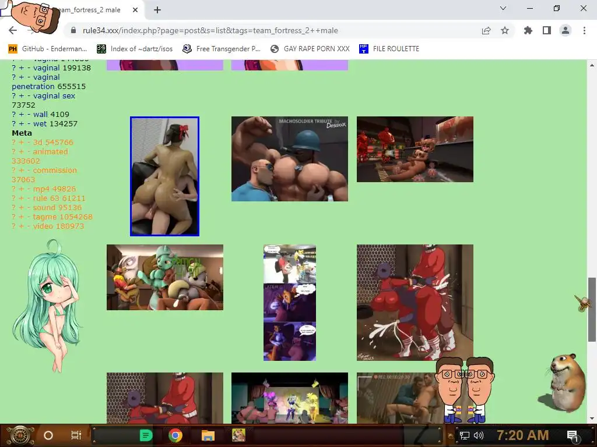597x447 pixels.
Task: Bookmark this tab with the star icon
Action: [x=505, y=30]
